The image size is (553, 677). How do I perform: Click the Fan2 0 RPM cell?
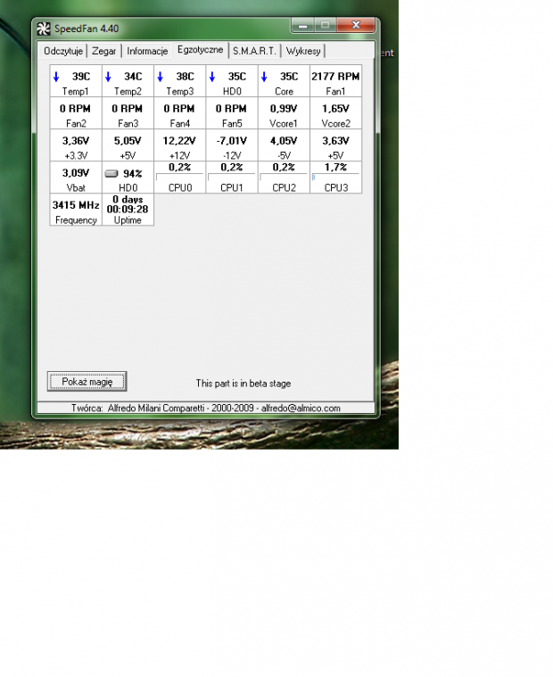click(x=76, y=113)
